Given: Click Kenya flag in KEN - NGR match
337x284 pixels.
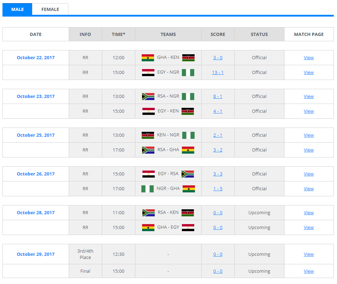Looking at the screenshot, I should 148,135.
